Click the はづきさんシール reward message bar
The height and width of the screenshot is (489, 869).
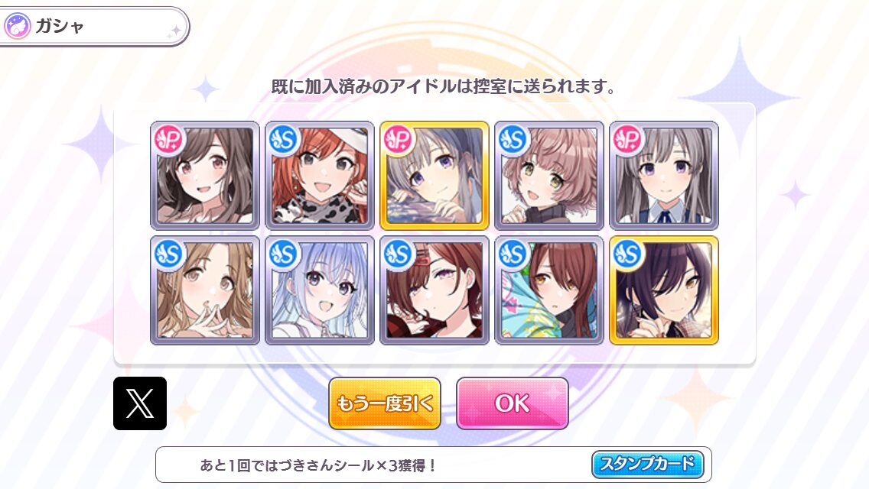click(434, 465)
